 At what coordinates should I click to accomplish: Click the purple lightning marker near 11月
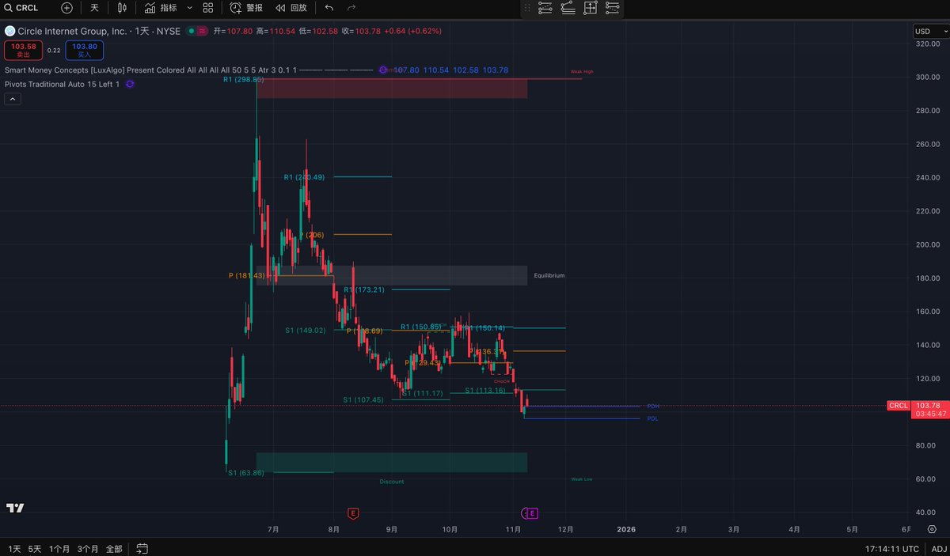(522, 513)
